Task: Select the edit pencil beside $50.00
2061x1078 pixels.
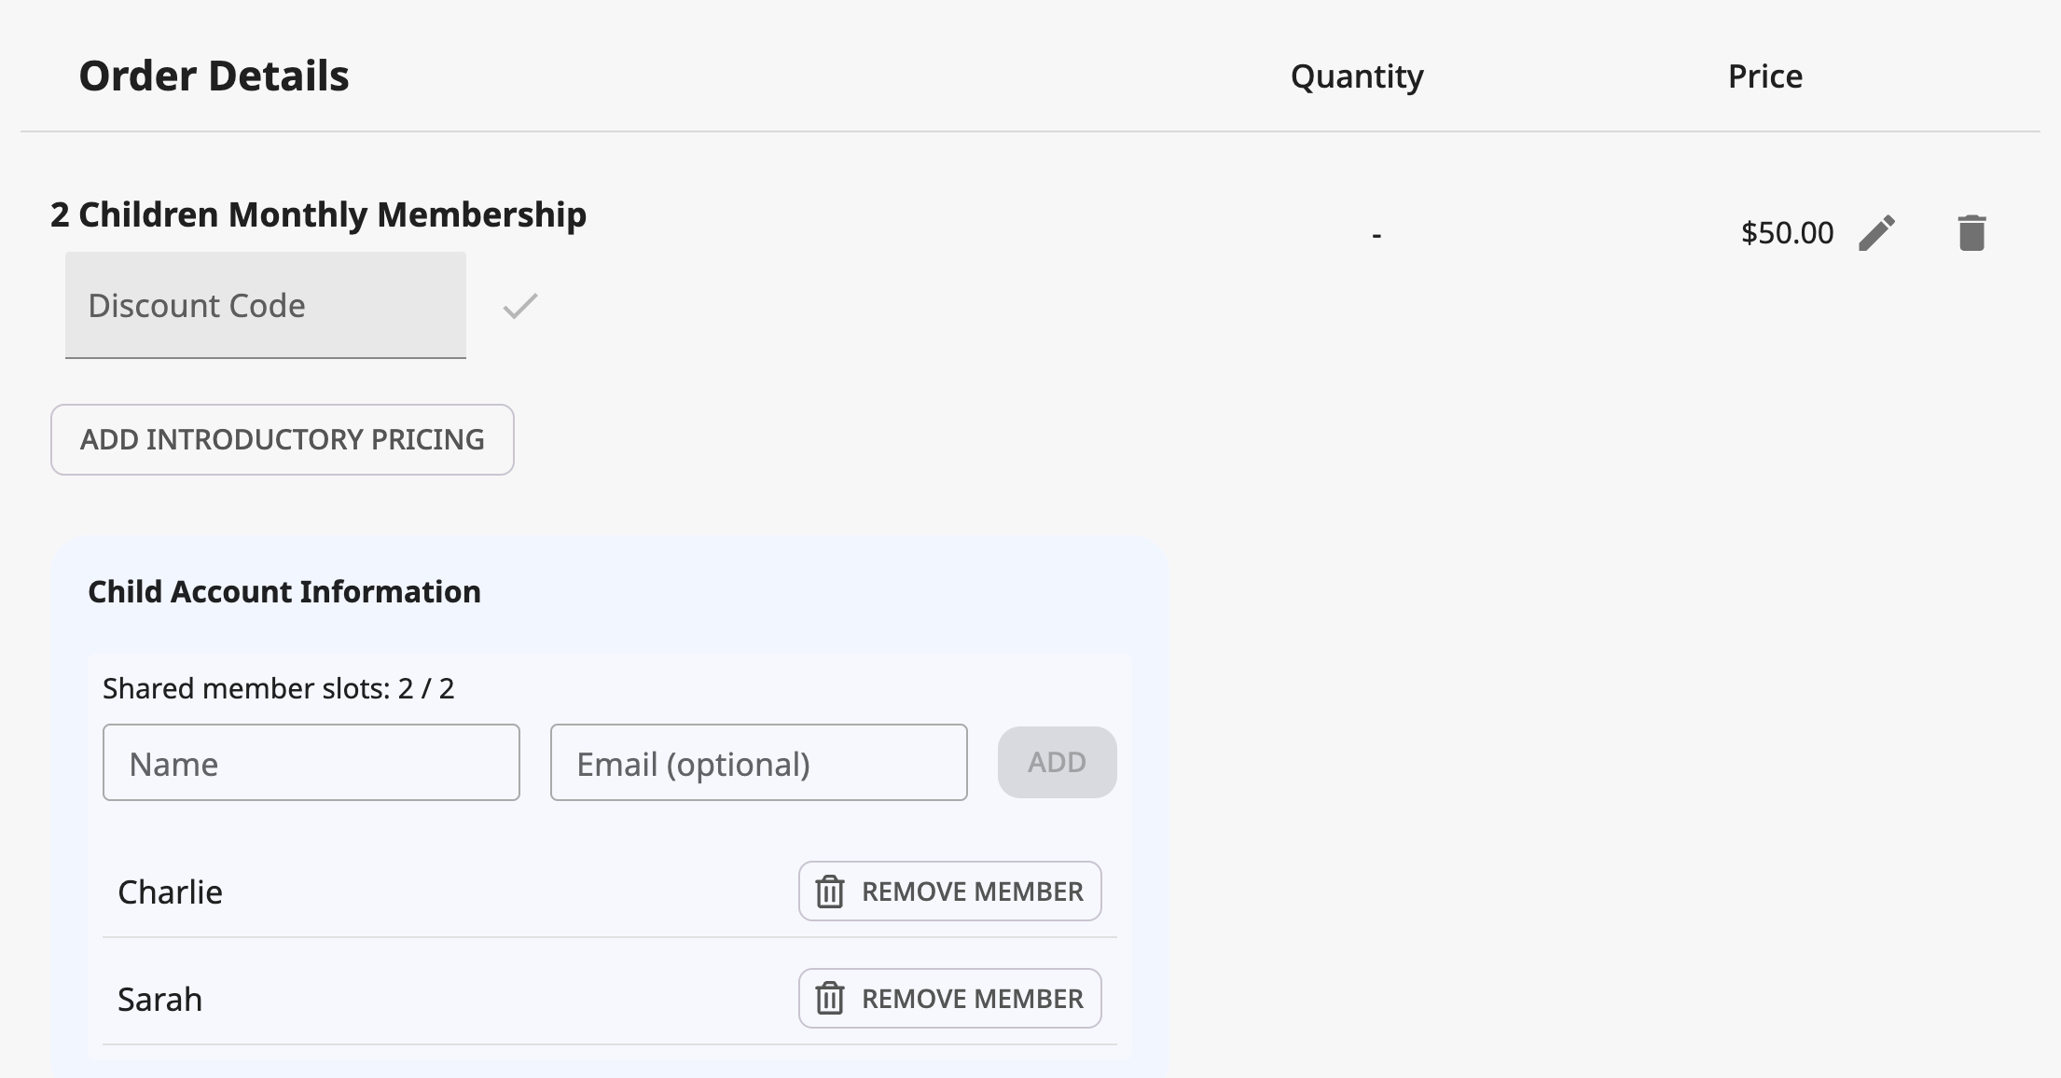Action: click(x=1875, y=232)
